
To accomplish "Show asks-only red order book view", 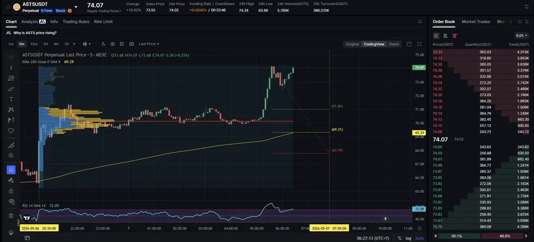I will (x=455, y=36).
